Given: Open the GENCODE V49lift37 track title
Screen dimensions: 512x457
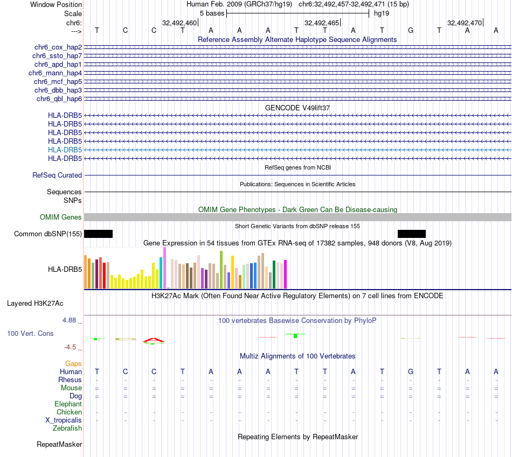Looking at the screenshot, I should [297, 108].
